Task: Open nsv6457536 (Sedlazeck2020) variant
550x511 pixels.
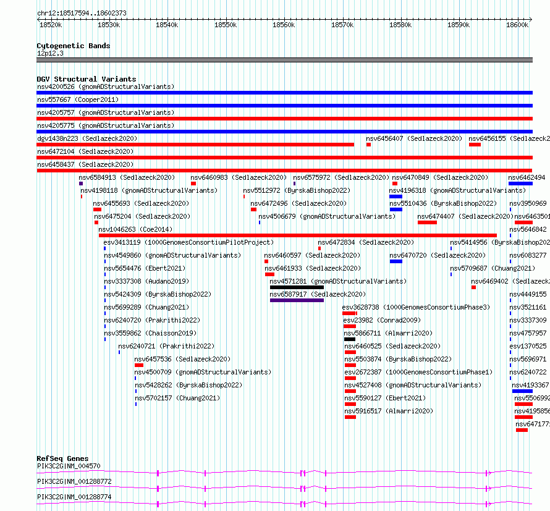Action: click(x=182, y=359)
